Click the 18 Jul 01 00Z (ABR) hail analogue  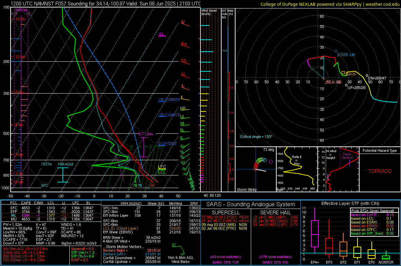point(275,217)
